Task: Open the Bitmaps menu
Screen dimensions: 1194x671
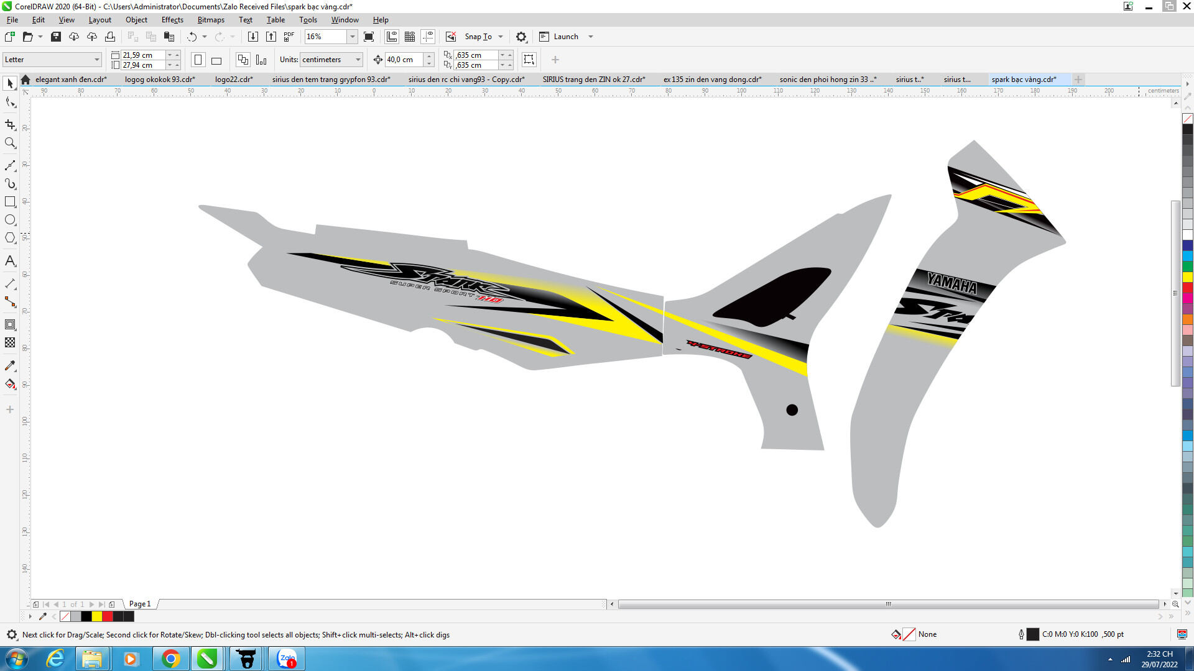Action: pyautogui.click(x=211, y=20)
